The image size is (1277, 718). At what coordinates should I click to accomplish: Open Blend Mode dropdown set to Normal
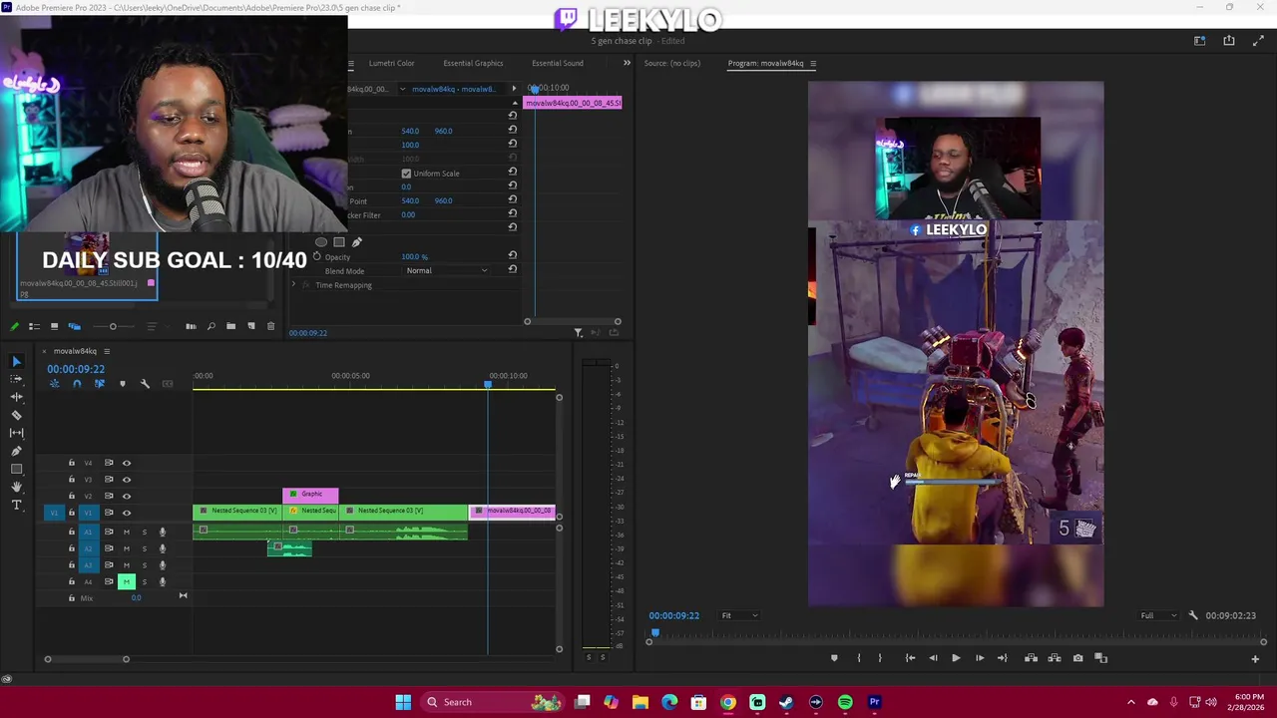(447, 271)
